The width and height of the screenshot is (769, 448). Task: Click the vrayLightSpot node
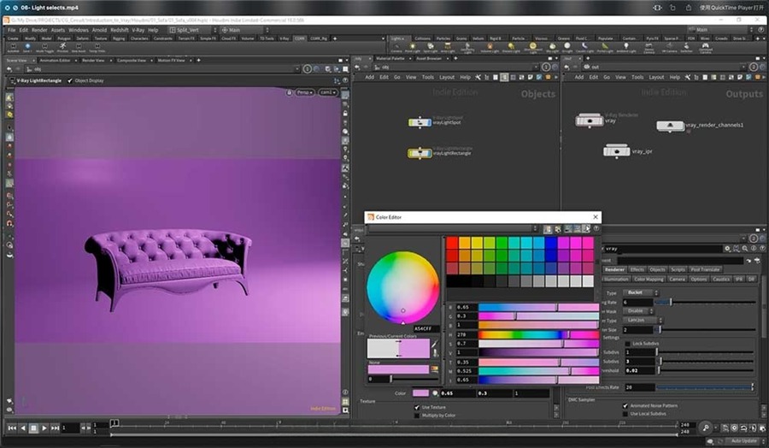pos(420,122)
